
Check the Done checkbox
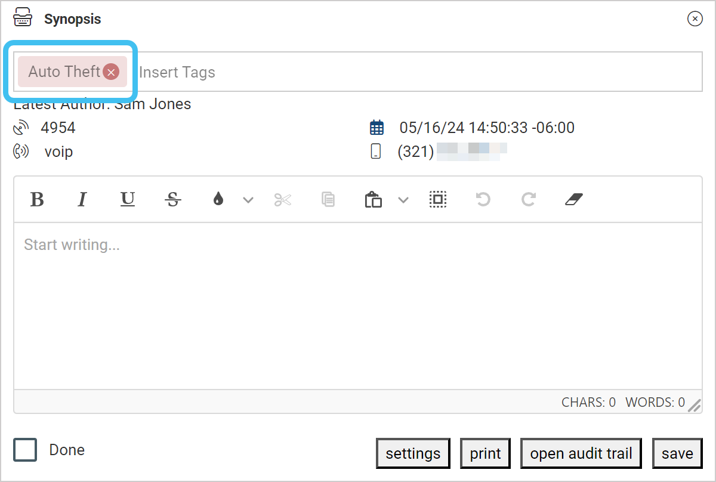pos(25,450)
